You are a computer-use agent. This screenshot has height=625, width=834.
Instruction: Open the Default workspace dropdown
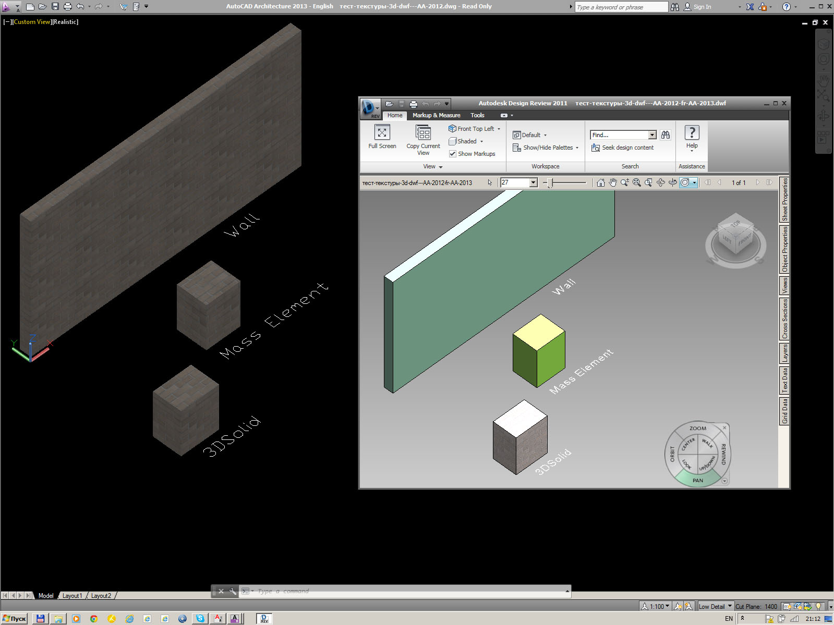click(x=529, y=135)
